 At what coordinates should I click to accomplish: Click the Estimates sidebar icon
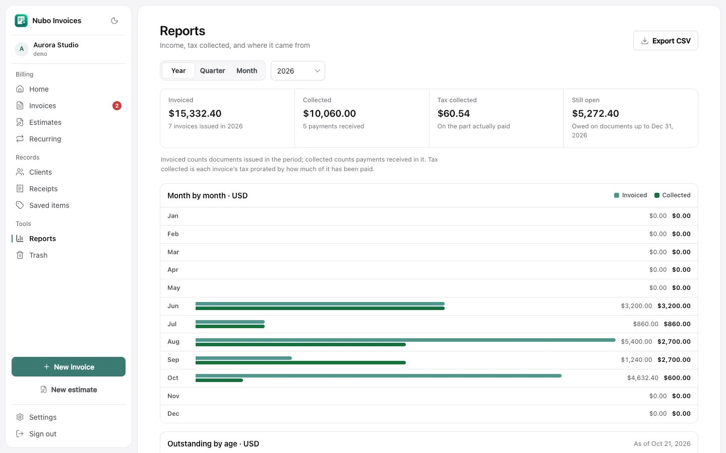point(20,122)
